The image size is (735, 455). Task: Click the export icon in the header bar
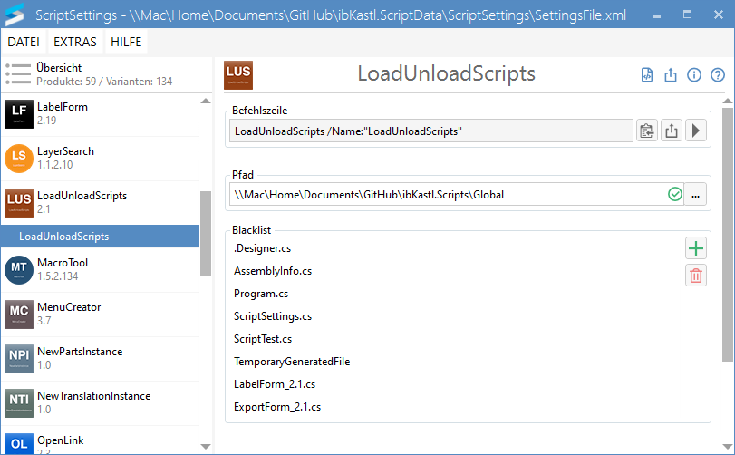click(x=671, y=75)
